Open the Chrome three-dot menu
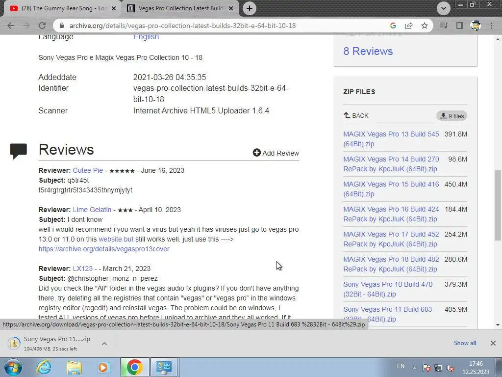Image resolution: width=502 pixels, height=377 pixels. point(491,26)
